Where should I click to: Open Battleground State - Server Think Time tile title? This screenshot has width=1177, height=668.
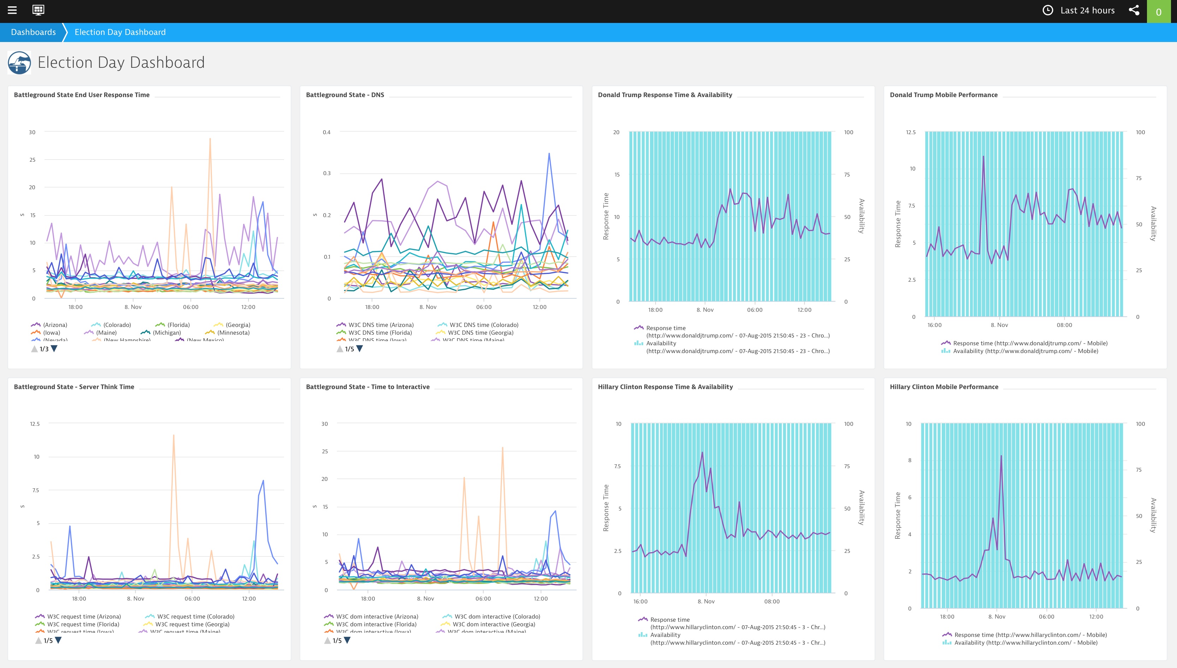pos(74,387)
